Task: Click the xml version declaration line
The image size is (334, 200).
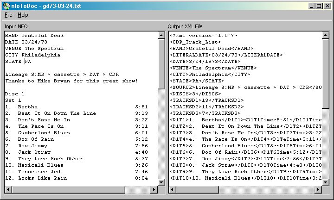Action: [x=204, y=36]
